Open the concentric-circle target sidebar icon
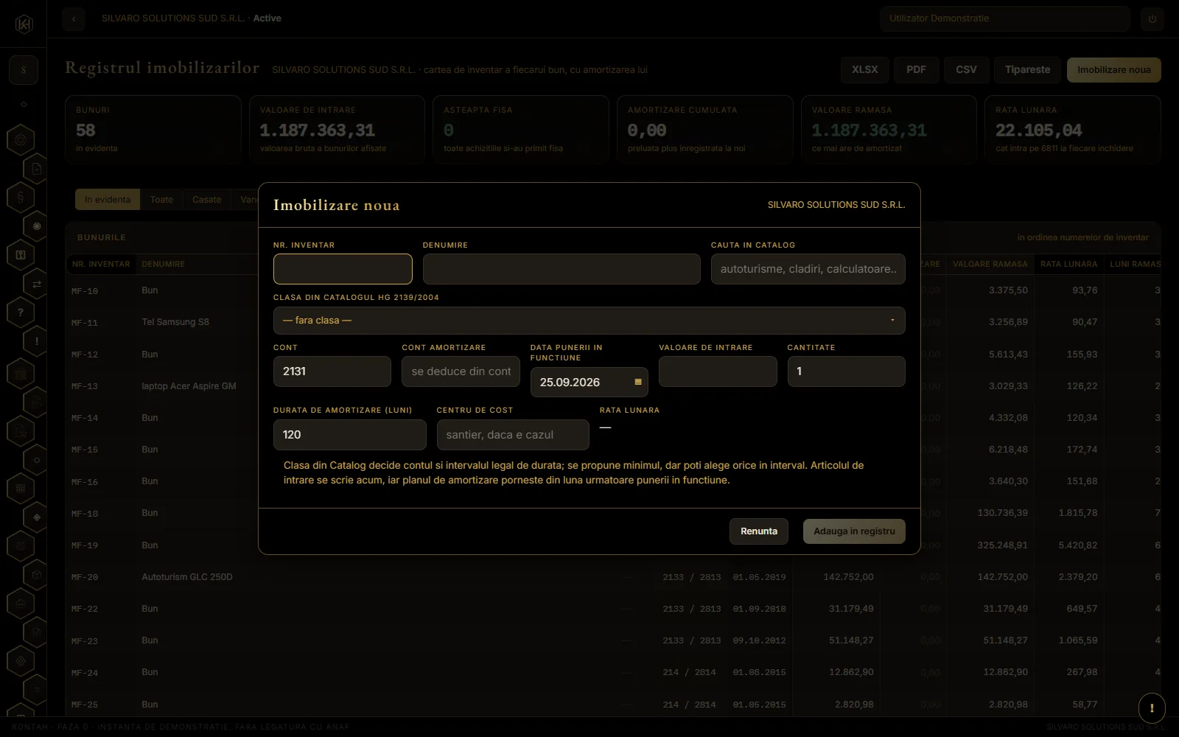This screenshot has width=1179, height=737. [21, 139]
